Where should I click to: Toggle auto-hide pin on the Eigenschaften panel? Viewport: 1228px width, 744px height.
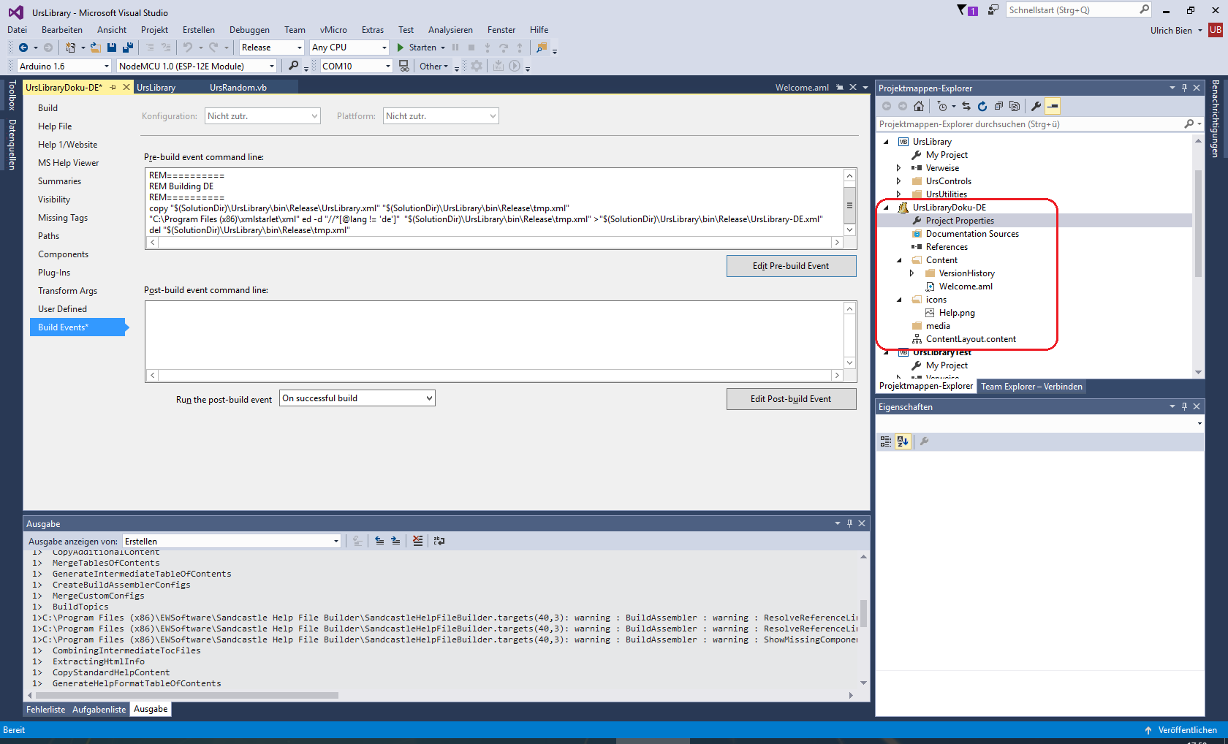point(1184,406)
